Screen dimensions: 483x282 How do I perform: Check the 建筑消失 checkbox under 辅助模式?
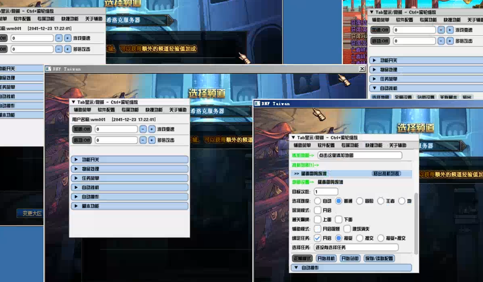click(347, 229)
